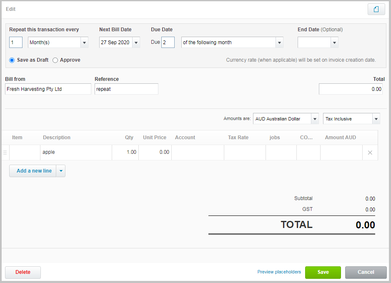Image resolution: width=391 pixels, height=283 pixels.
Task: Open the Next Bill Date calendar picker
Action: point(136,42)
